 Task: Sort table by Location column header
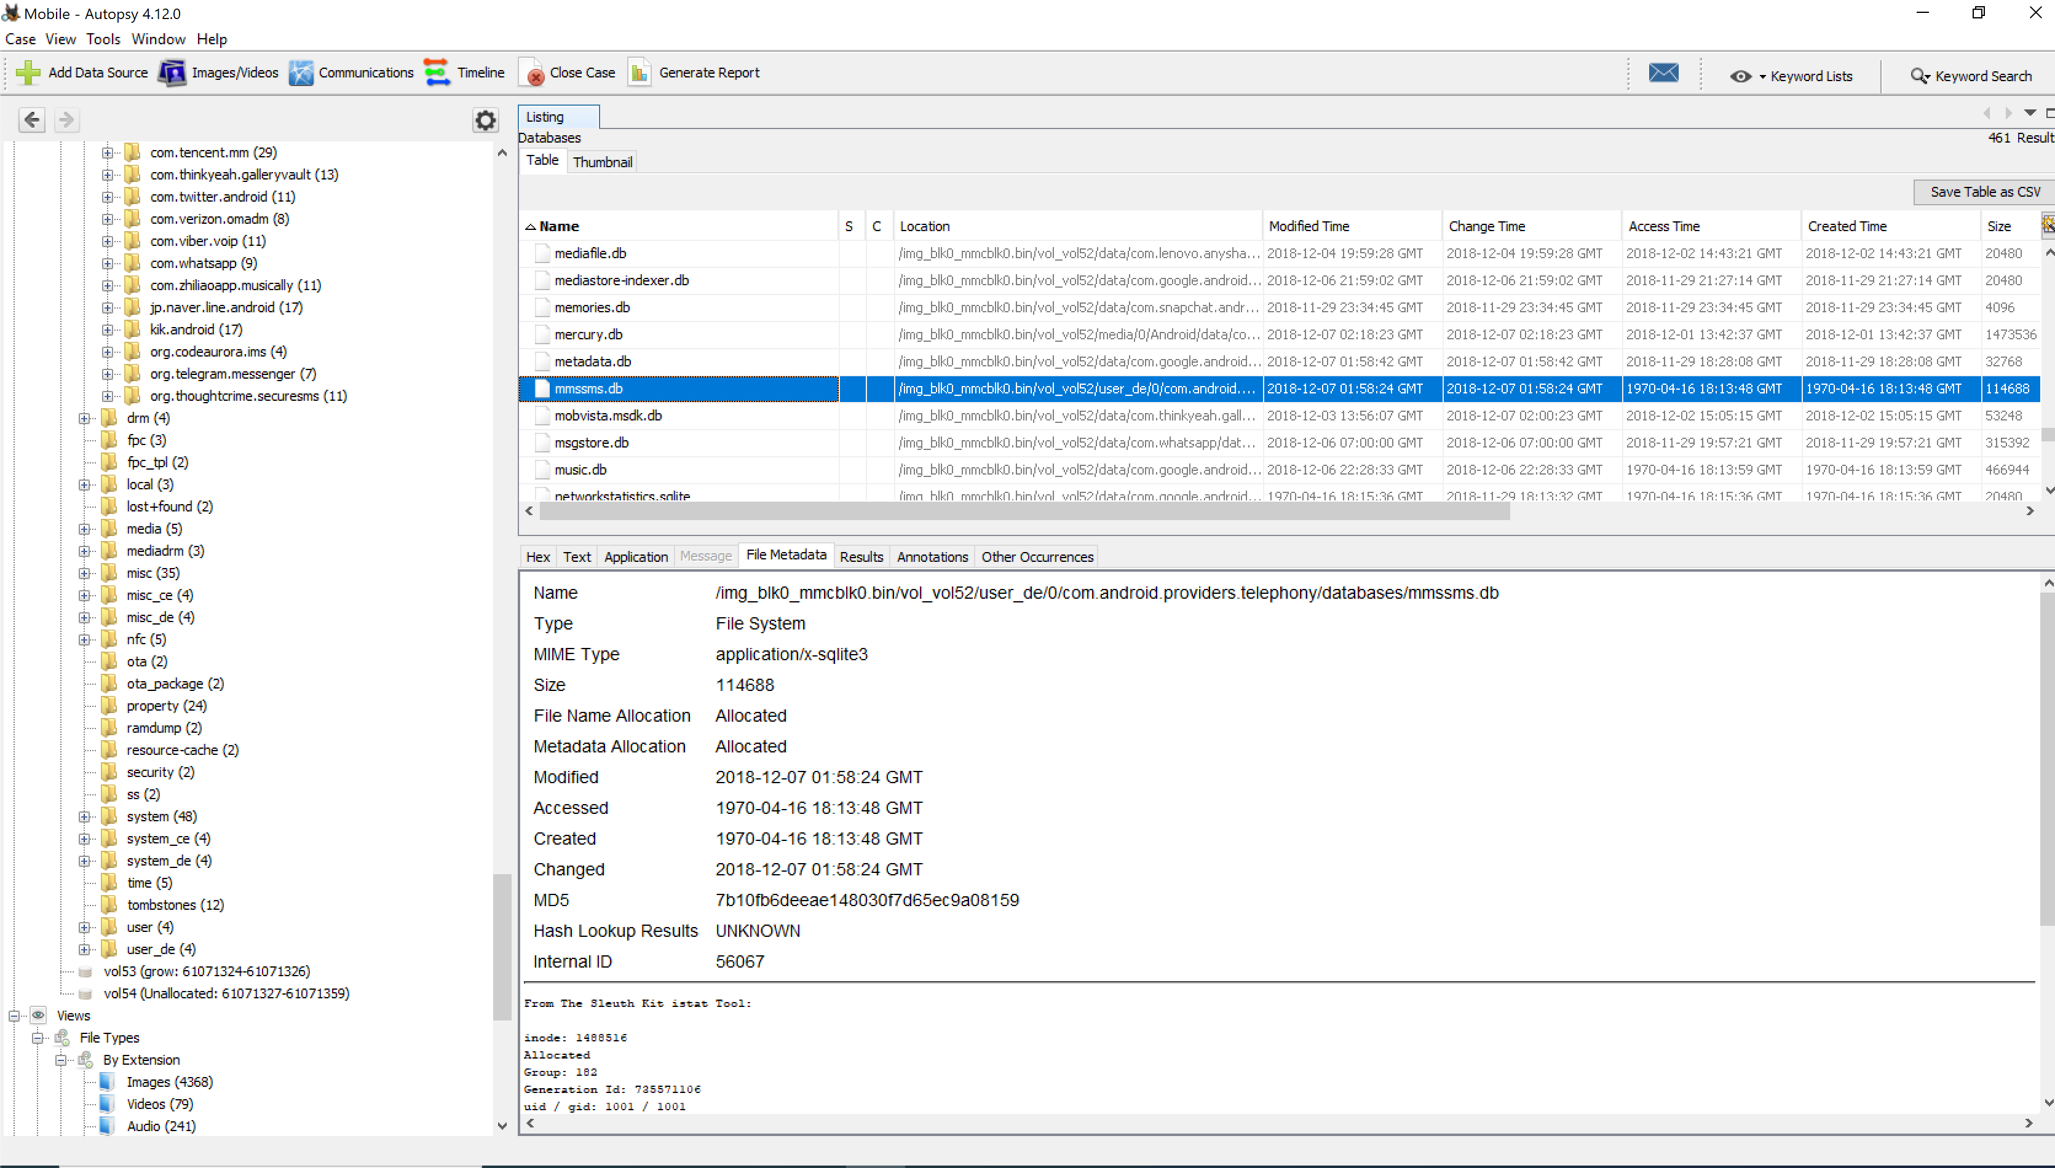(1078, 226)
